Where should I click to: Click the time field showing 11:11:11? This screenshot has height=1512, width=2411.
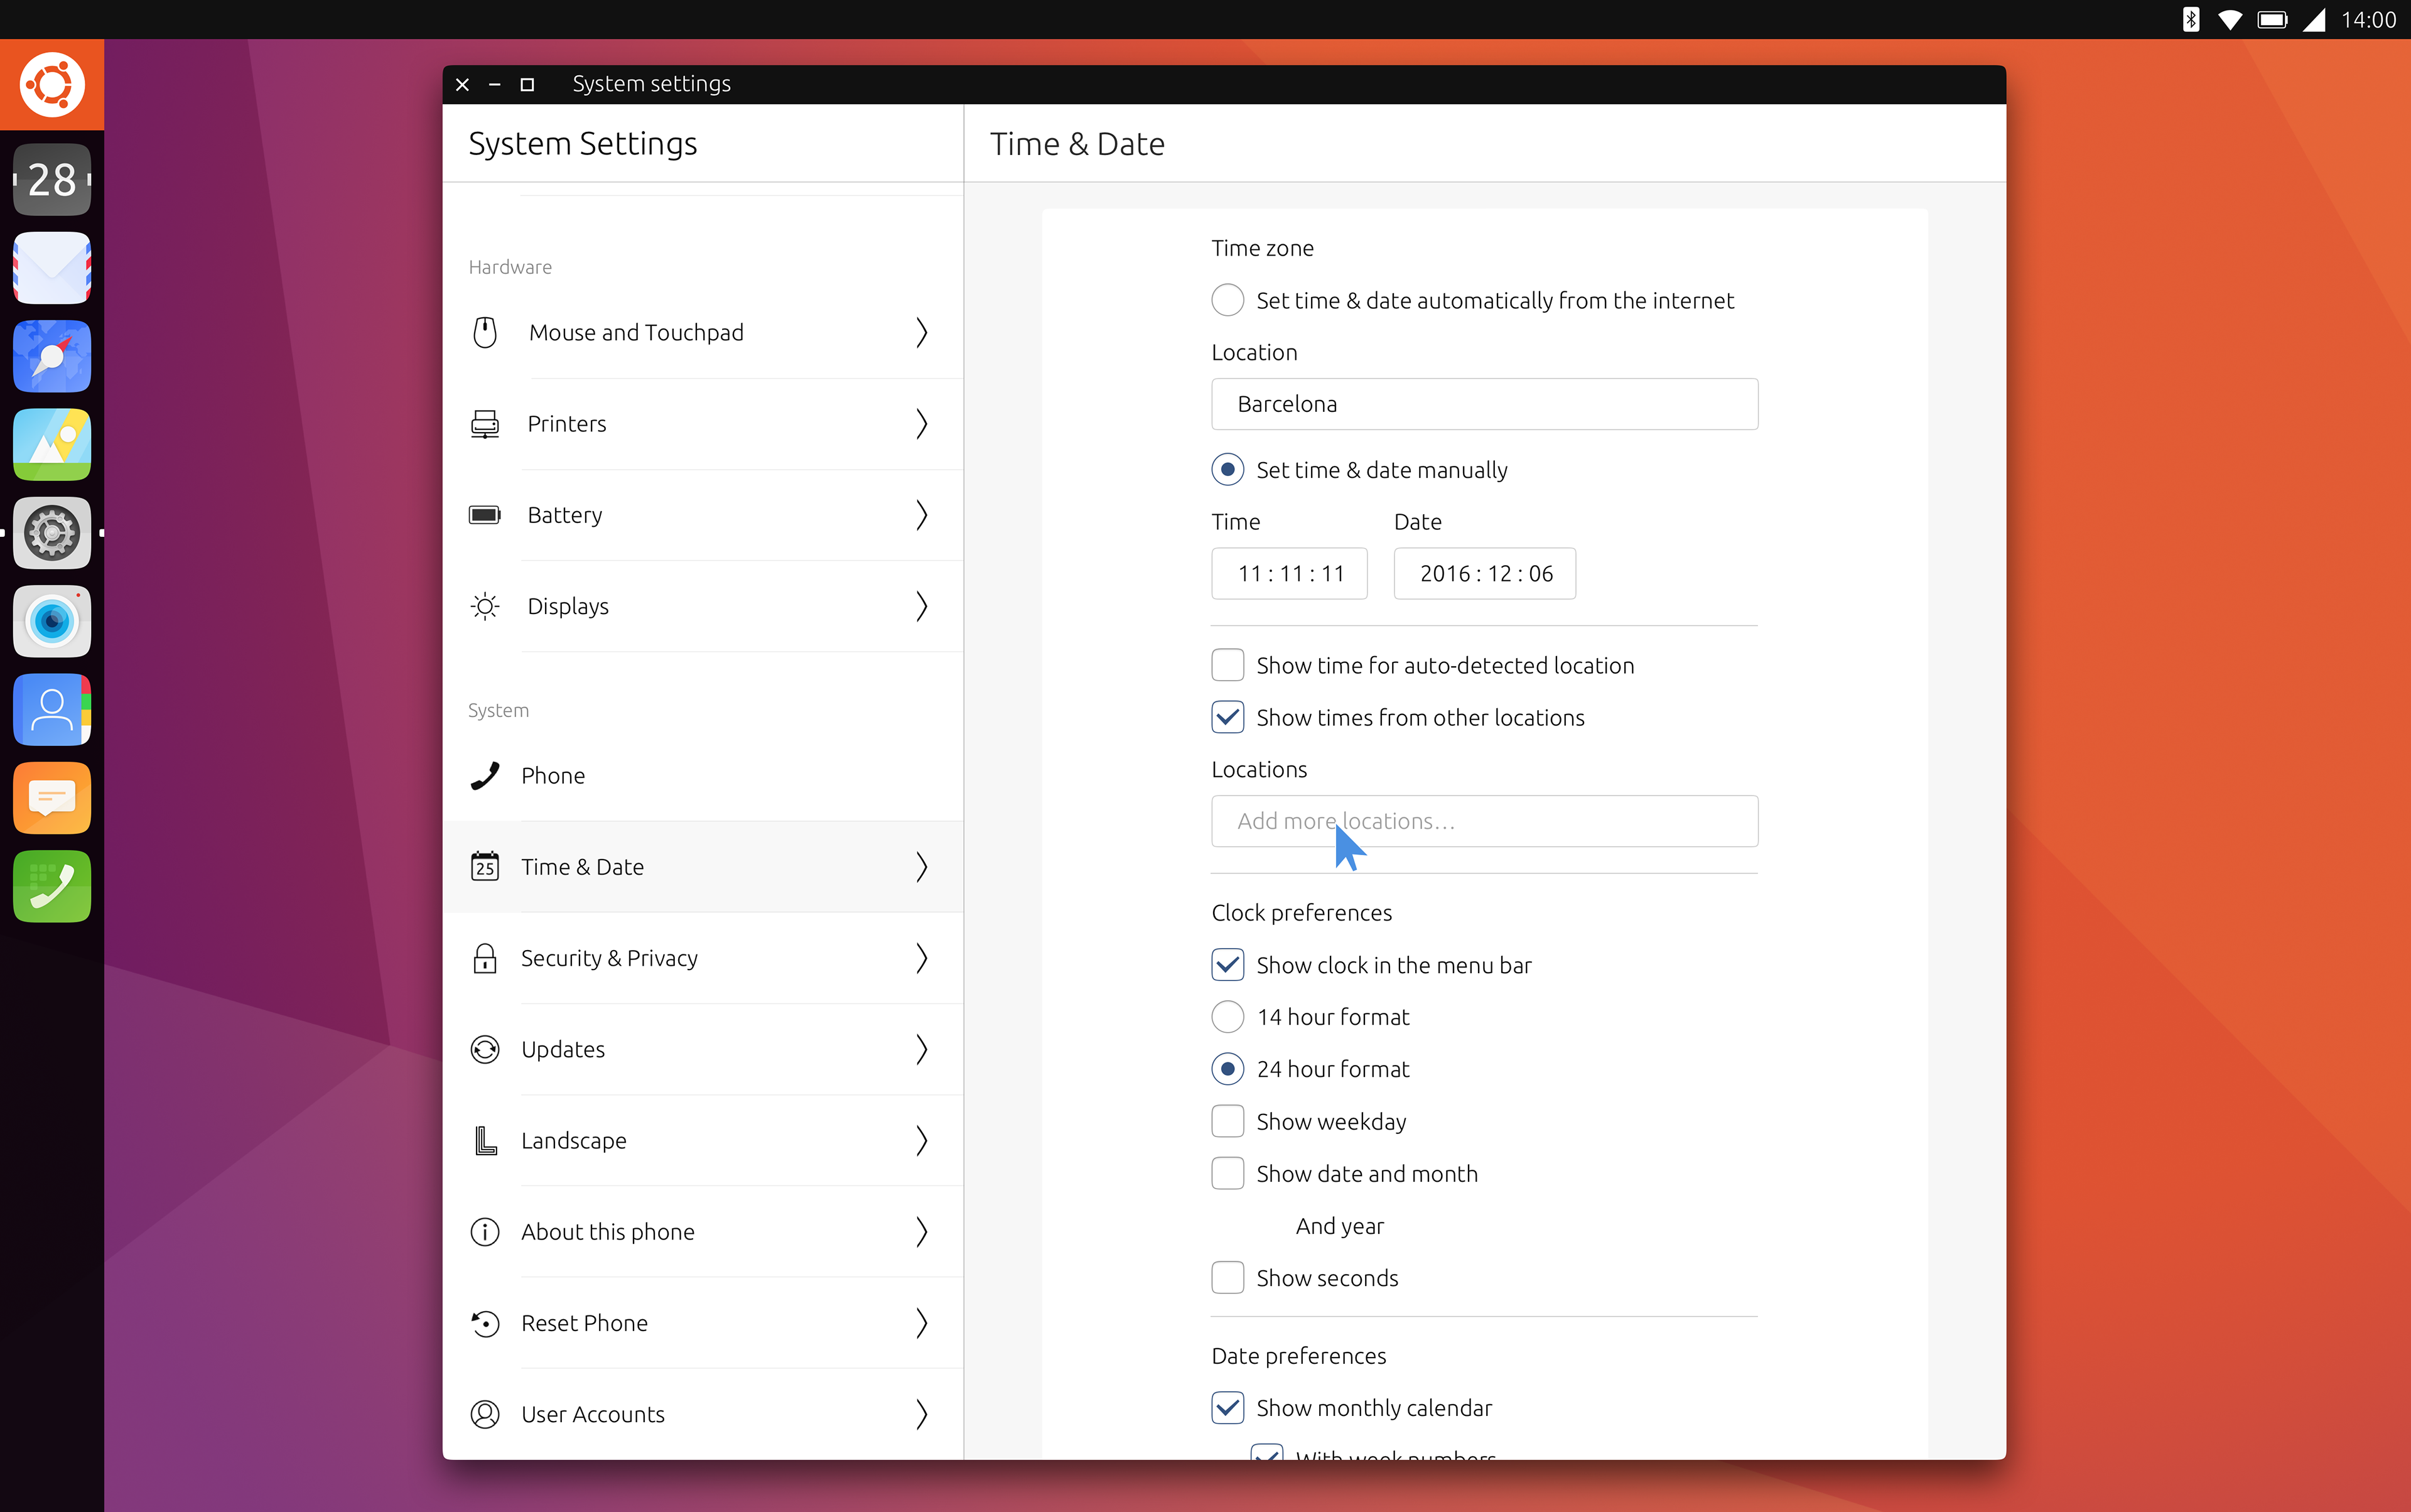pyautogui.click(x=1289, y=573)
